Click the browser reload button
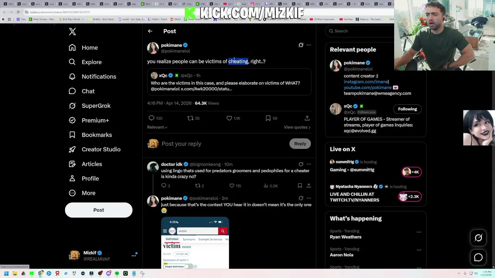 tap(18, 12)
